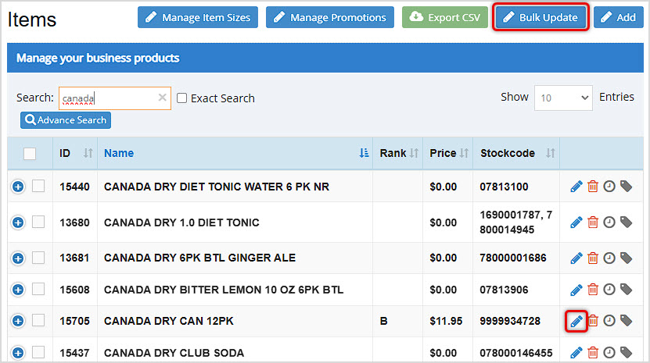Edit CANADA DRY CAN 12PK pencil icon
The width and height of the screenshot is (650, 363).
[576, 321]
